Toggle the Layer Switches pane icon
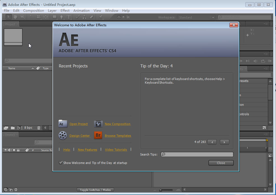The image size is (276, 195). point(6,190)
